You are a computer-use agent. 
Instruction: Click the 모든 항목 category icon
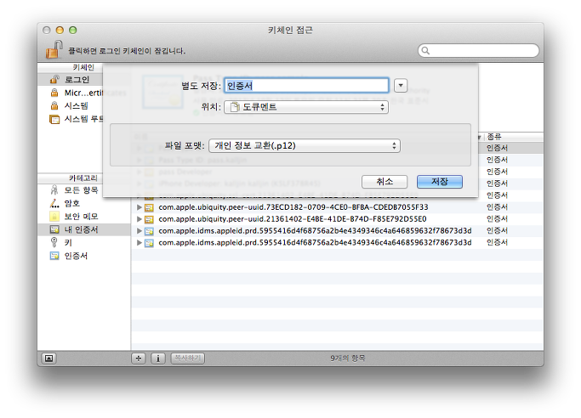point(54,190)
